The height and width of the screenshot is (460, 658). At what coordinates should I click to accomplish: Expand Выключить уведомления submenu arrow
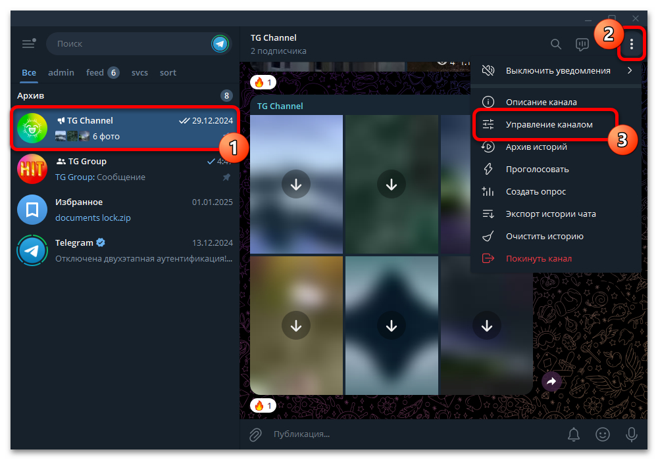(x=630, y=70)
